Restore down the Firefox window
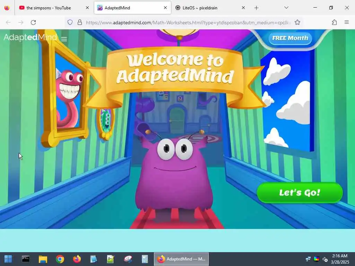Screen dimensions: 355x266 (x=331, y=8)
